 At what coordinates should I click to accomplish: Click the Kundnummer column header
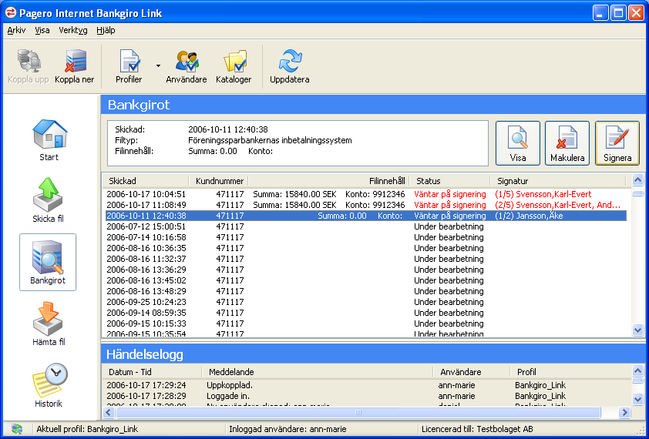tap(219, 181)
